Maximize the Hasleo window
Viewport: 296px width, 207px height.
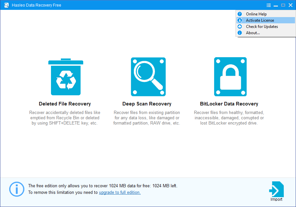click(x=283, y=5)
